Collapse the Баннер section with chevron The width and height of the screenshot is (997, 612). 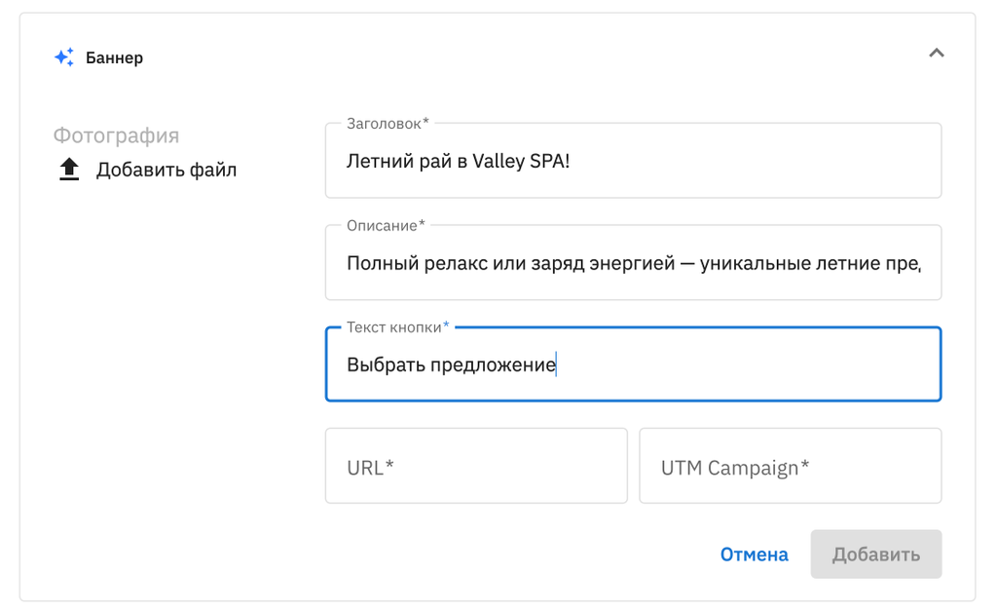tap(936, 54)
